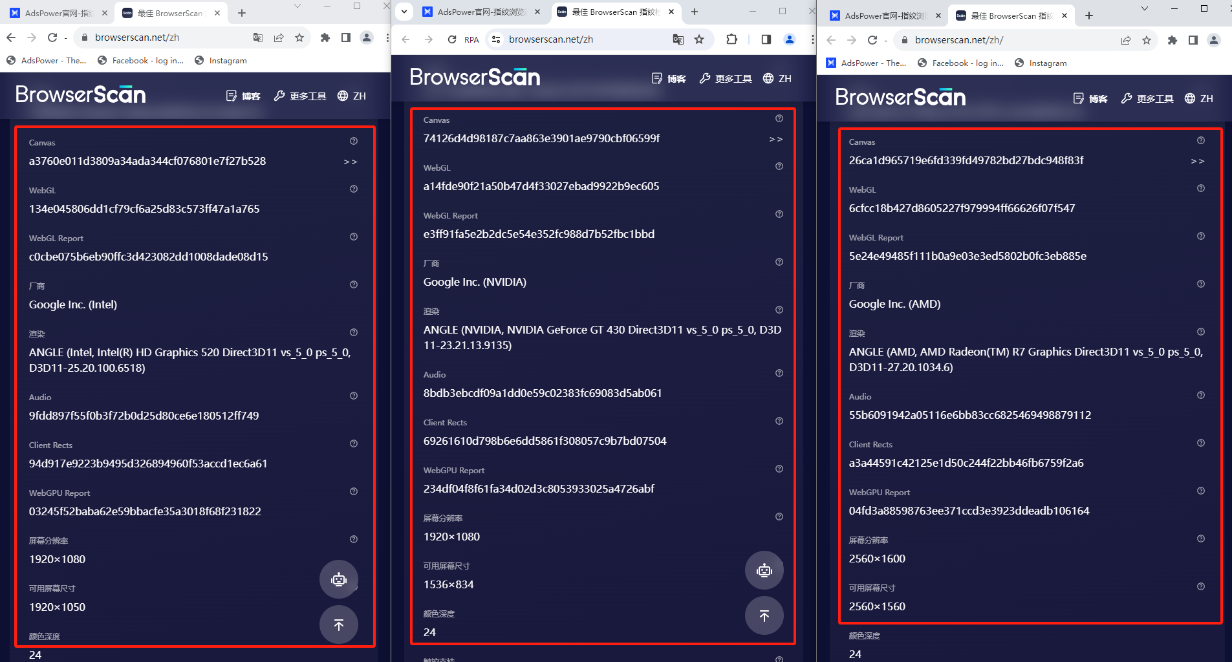
Task: Bookmark page with star icon in left window
Action: click(299, 37)
